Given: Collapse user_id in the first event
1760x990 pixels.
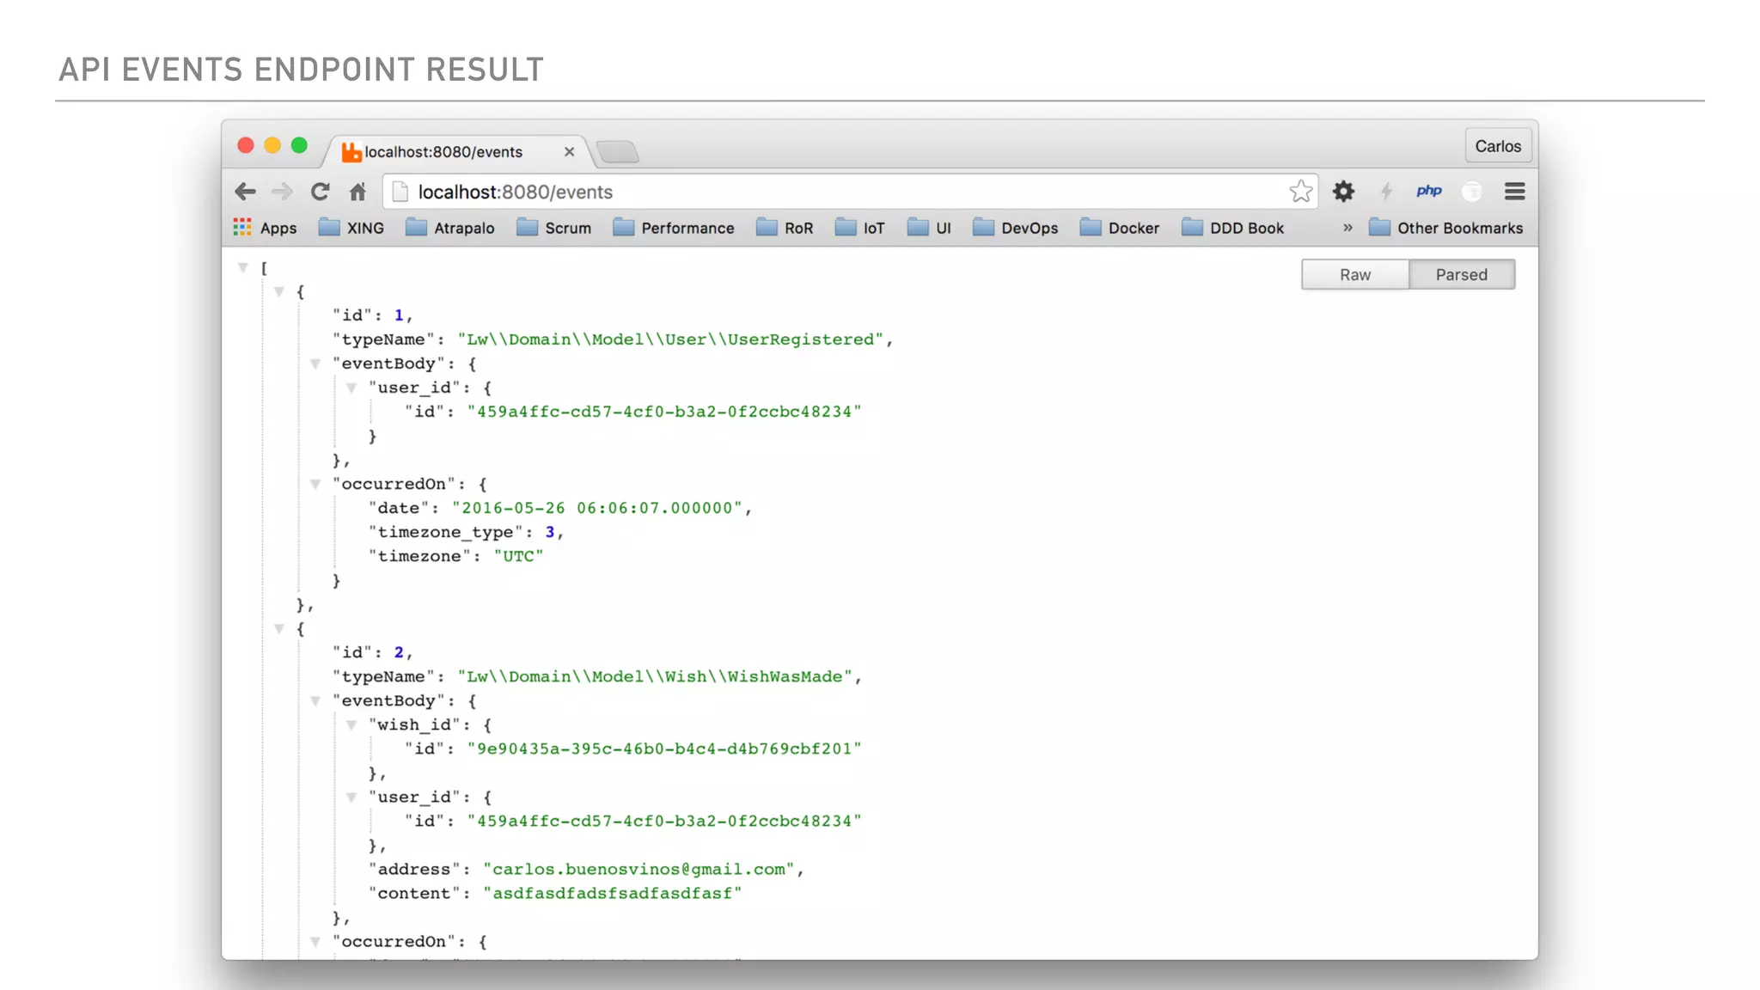Looking at the screenshot, I should (351, 388).
